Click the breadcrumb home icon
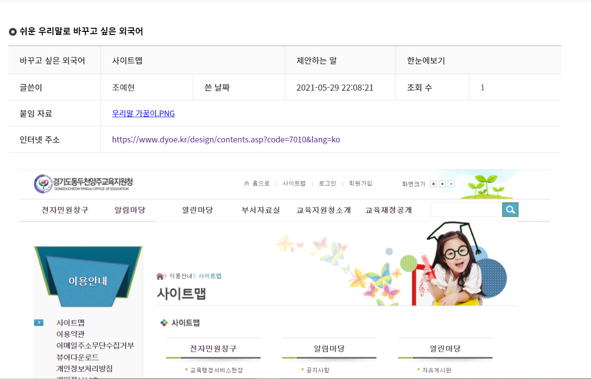 (x=160, y=276)
